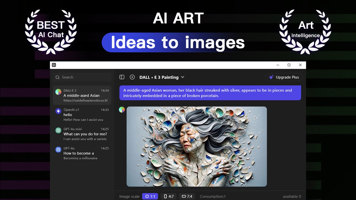Click the sparkle icon on Upgrade Plus button

click(x=271, y=77)
